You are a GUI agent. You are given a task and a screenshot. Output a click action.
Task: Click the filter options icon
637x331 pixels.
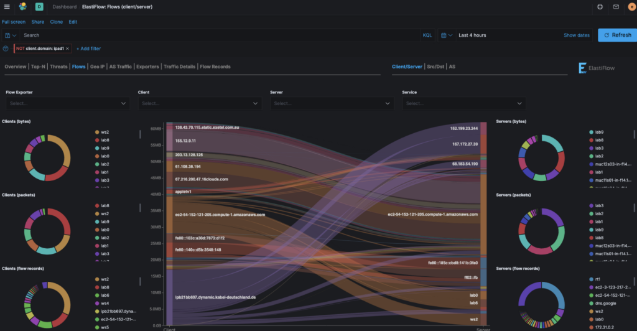(x=6, y=49)
